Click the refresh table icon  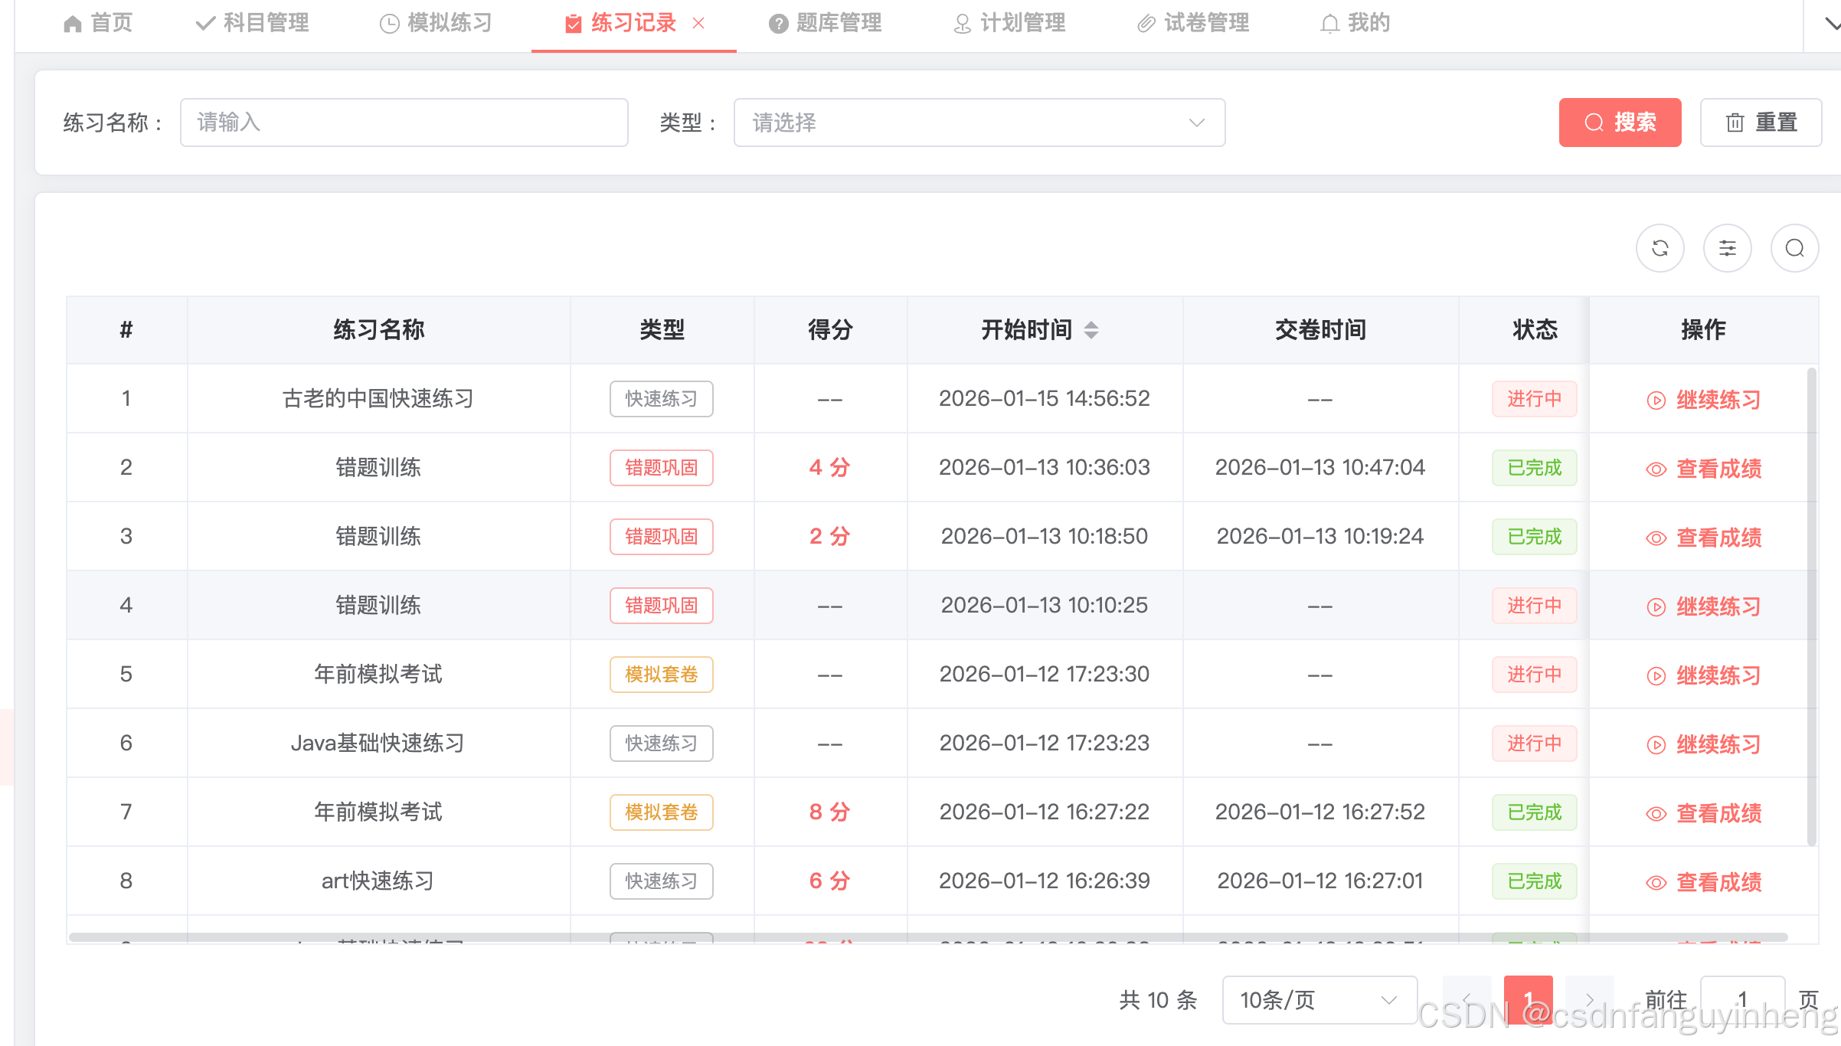(1660, 248)
